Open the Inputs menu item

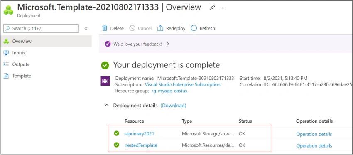(46, 53)
